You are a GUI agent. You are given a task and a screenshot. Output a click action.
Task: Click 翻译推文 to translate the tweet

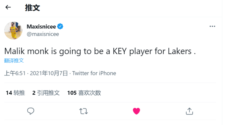pyautogui.click(x=14, y=60)
